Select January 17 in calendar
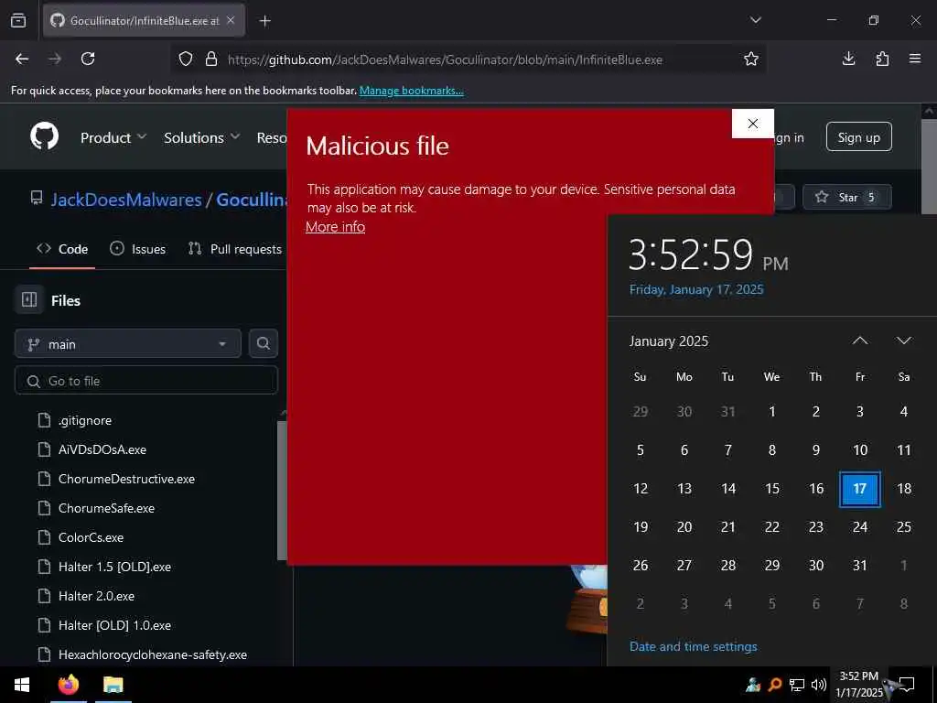 [860, 489]
